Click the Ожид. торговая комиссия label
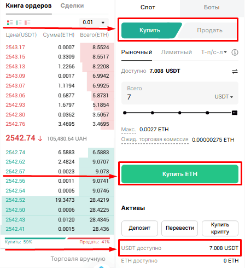The width and height of the screenshot is (245, 268). pos(155,139)
